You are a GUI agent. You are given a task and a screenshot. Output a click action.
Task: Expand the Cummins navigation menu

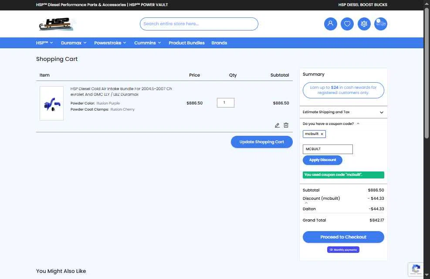(148, 43)
